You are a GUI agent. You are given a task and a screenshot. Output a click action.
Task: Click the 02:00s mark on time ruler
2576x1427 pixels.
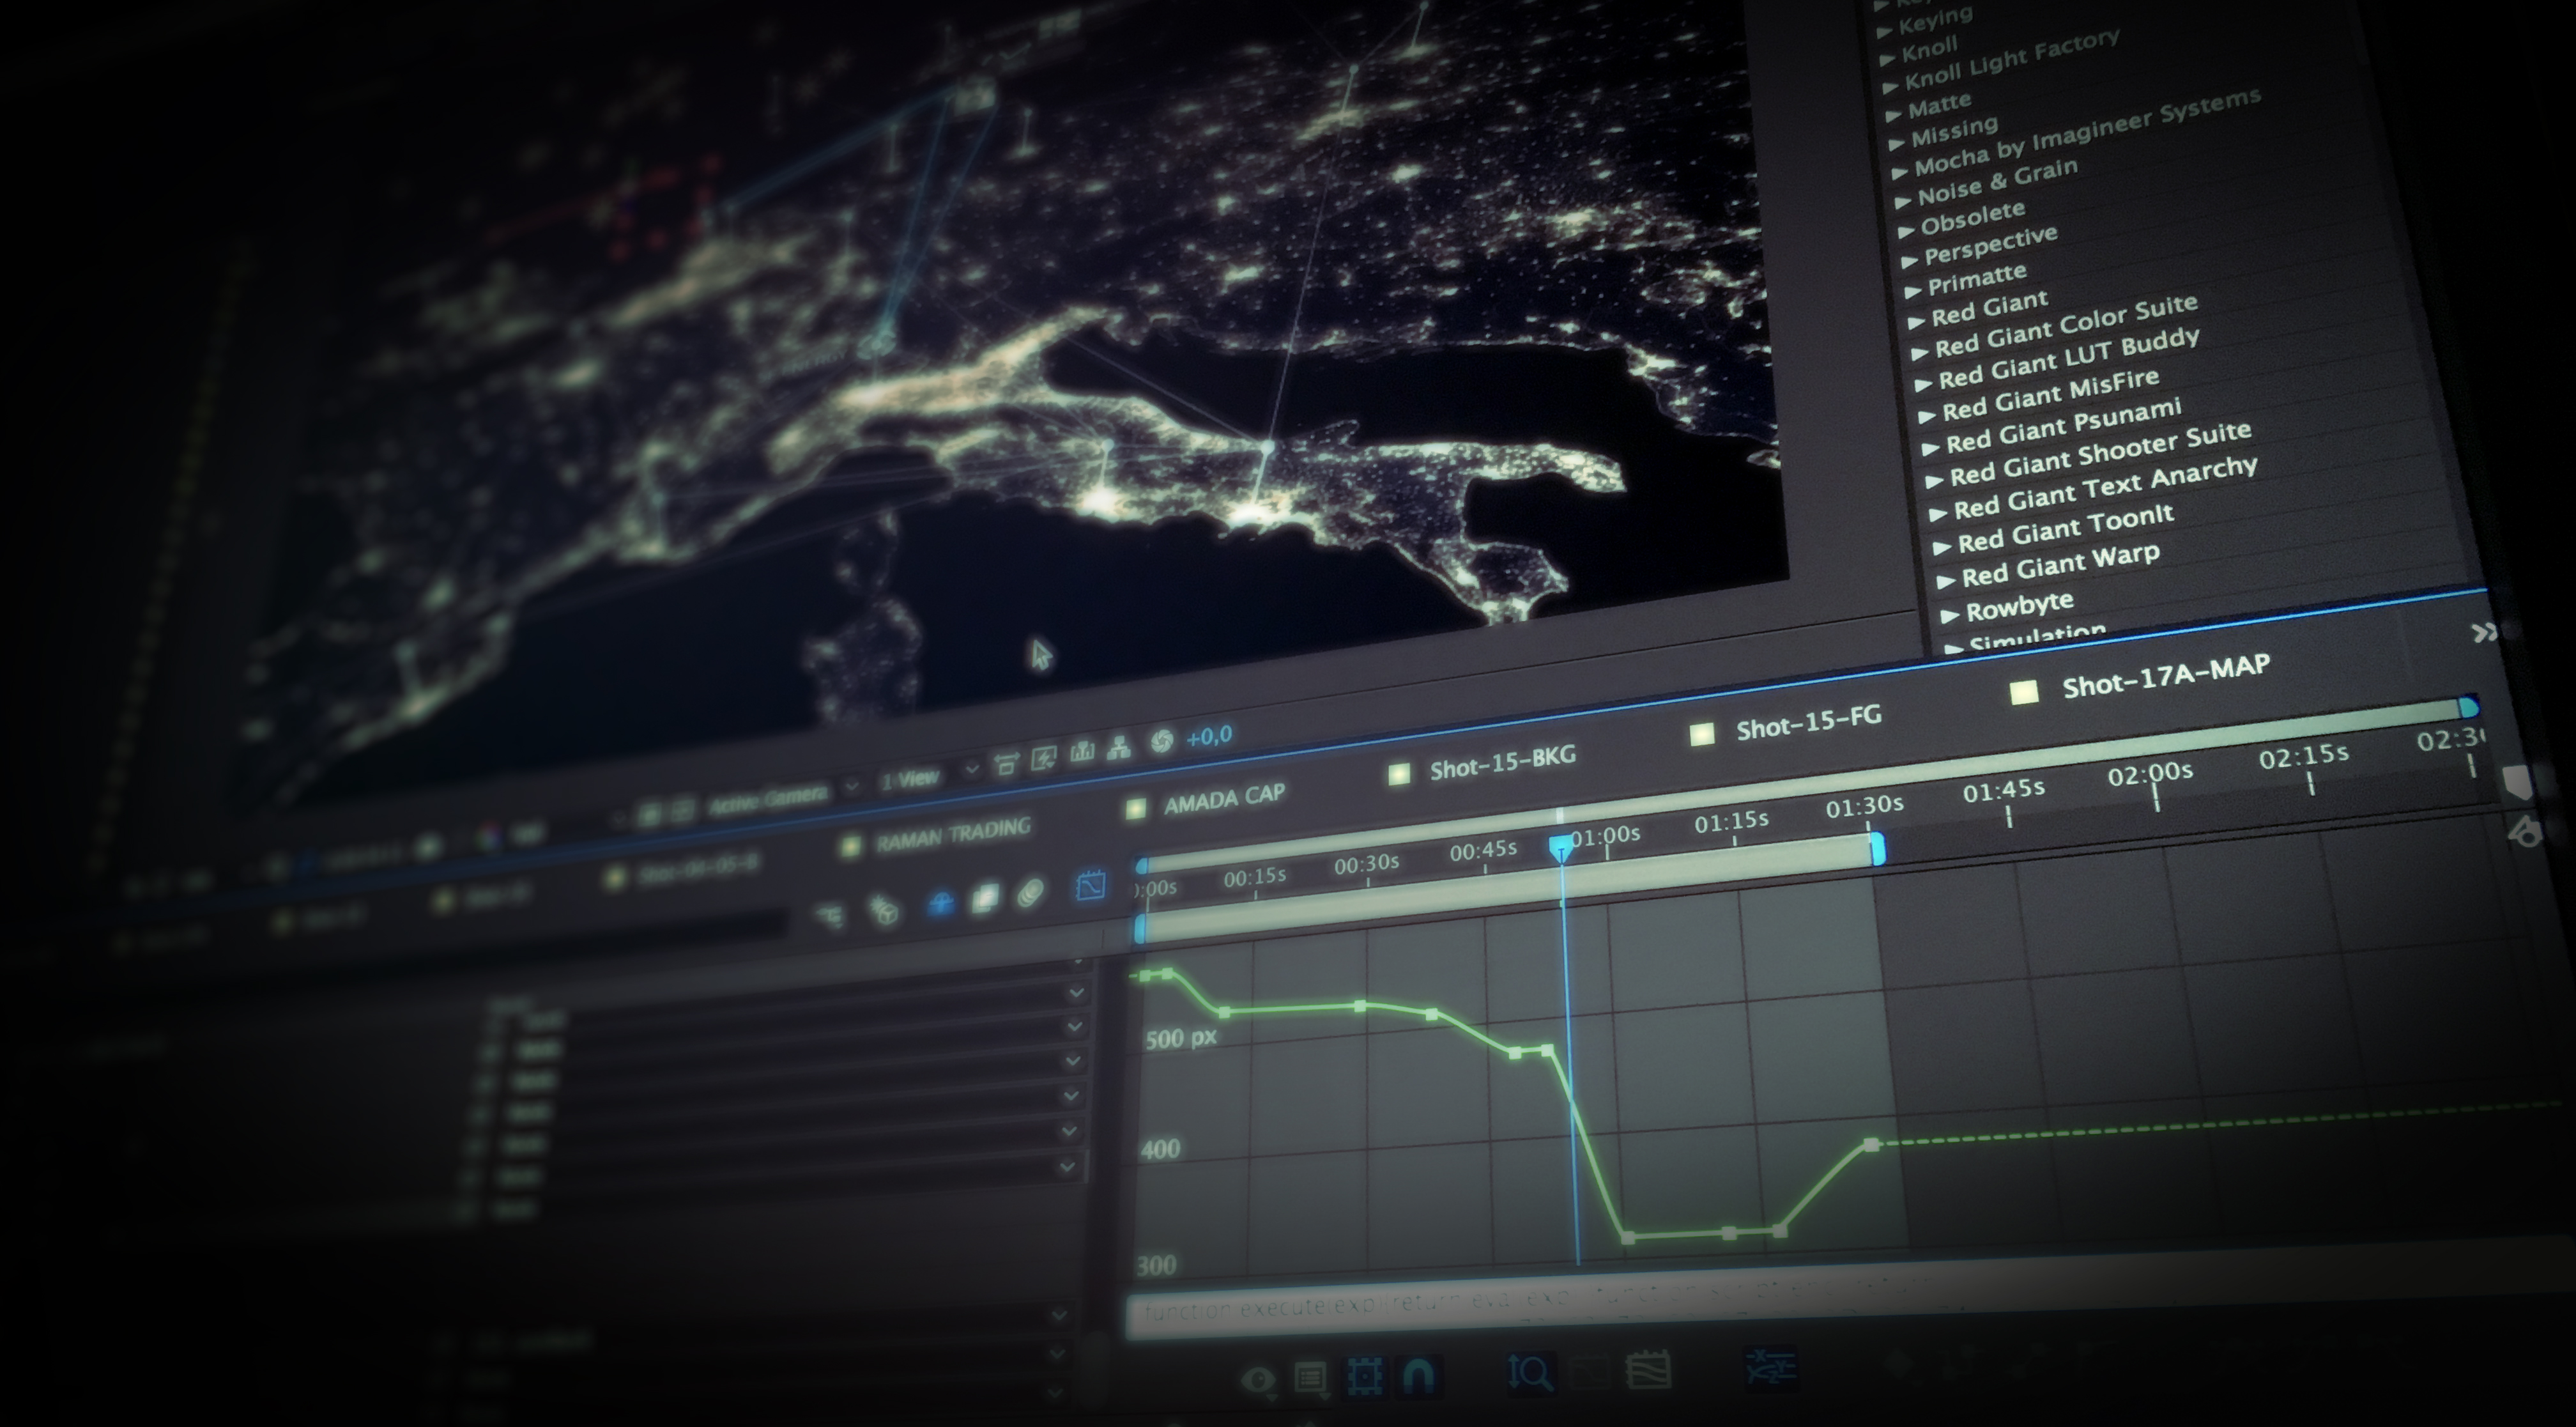[x=2150, y=774]
